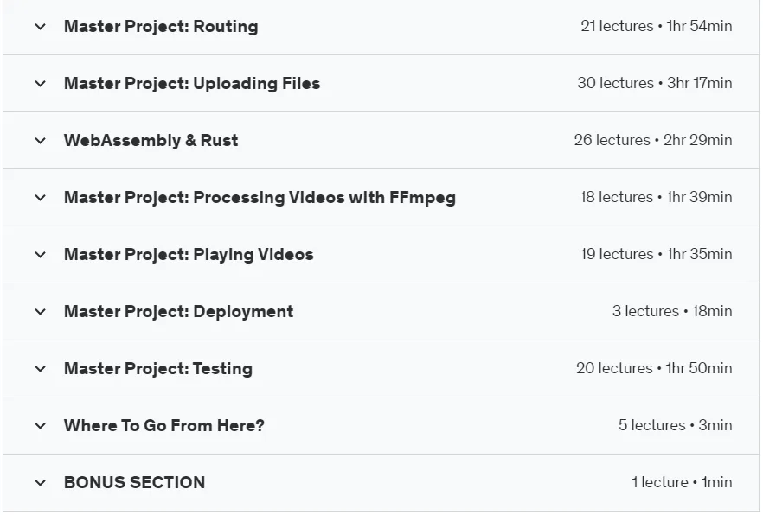Image resolution: width=763 pixels, height=515 pixels.
Task: Expand BONUS SECTION chevron arrow
Action: coord(41,483)
